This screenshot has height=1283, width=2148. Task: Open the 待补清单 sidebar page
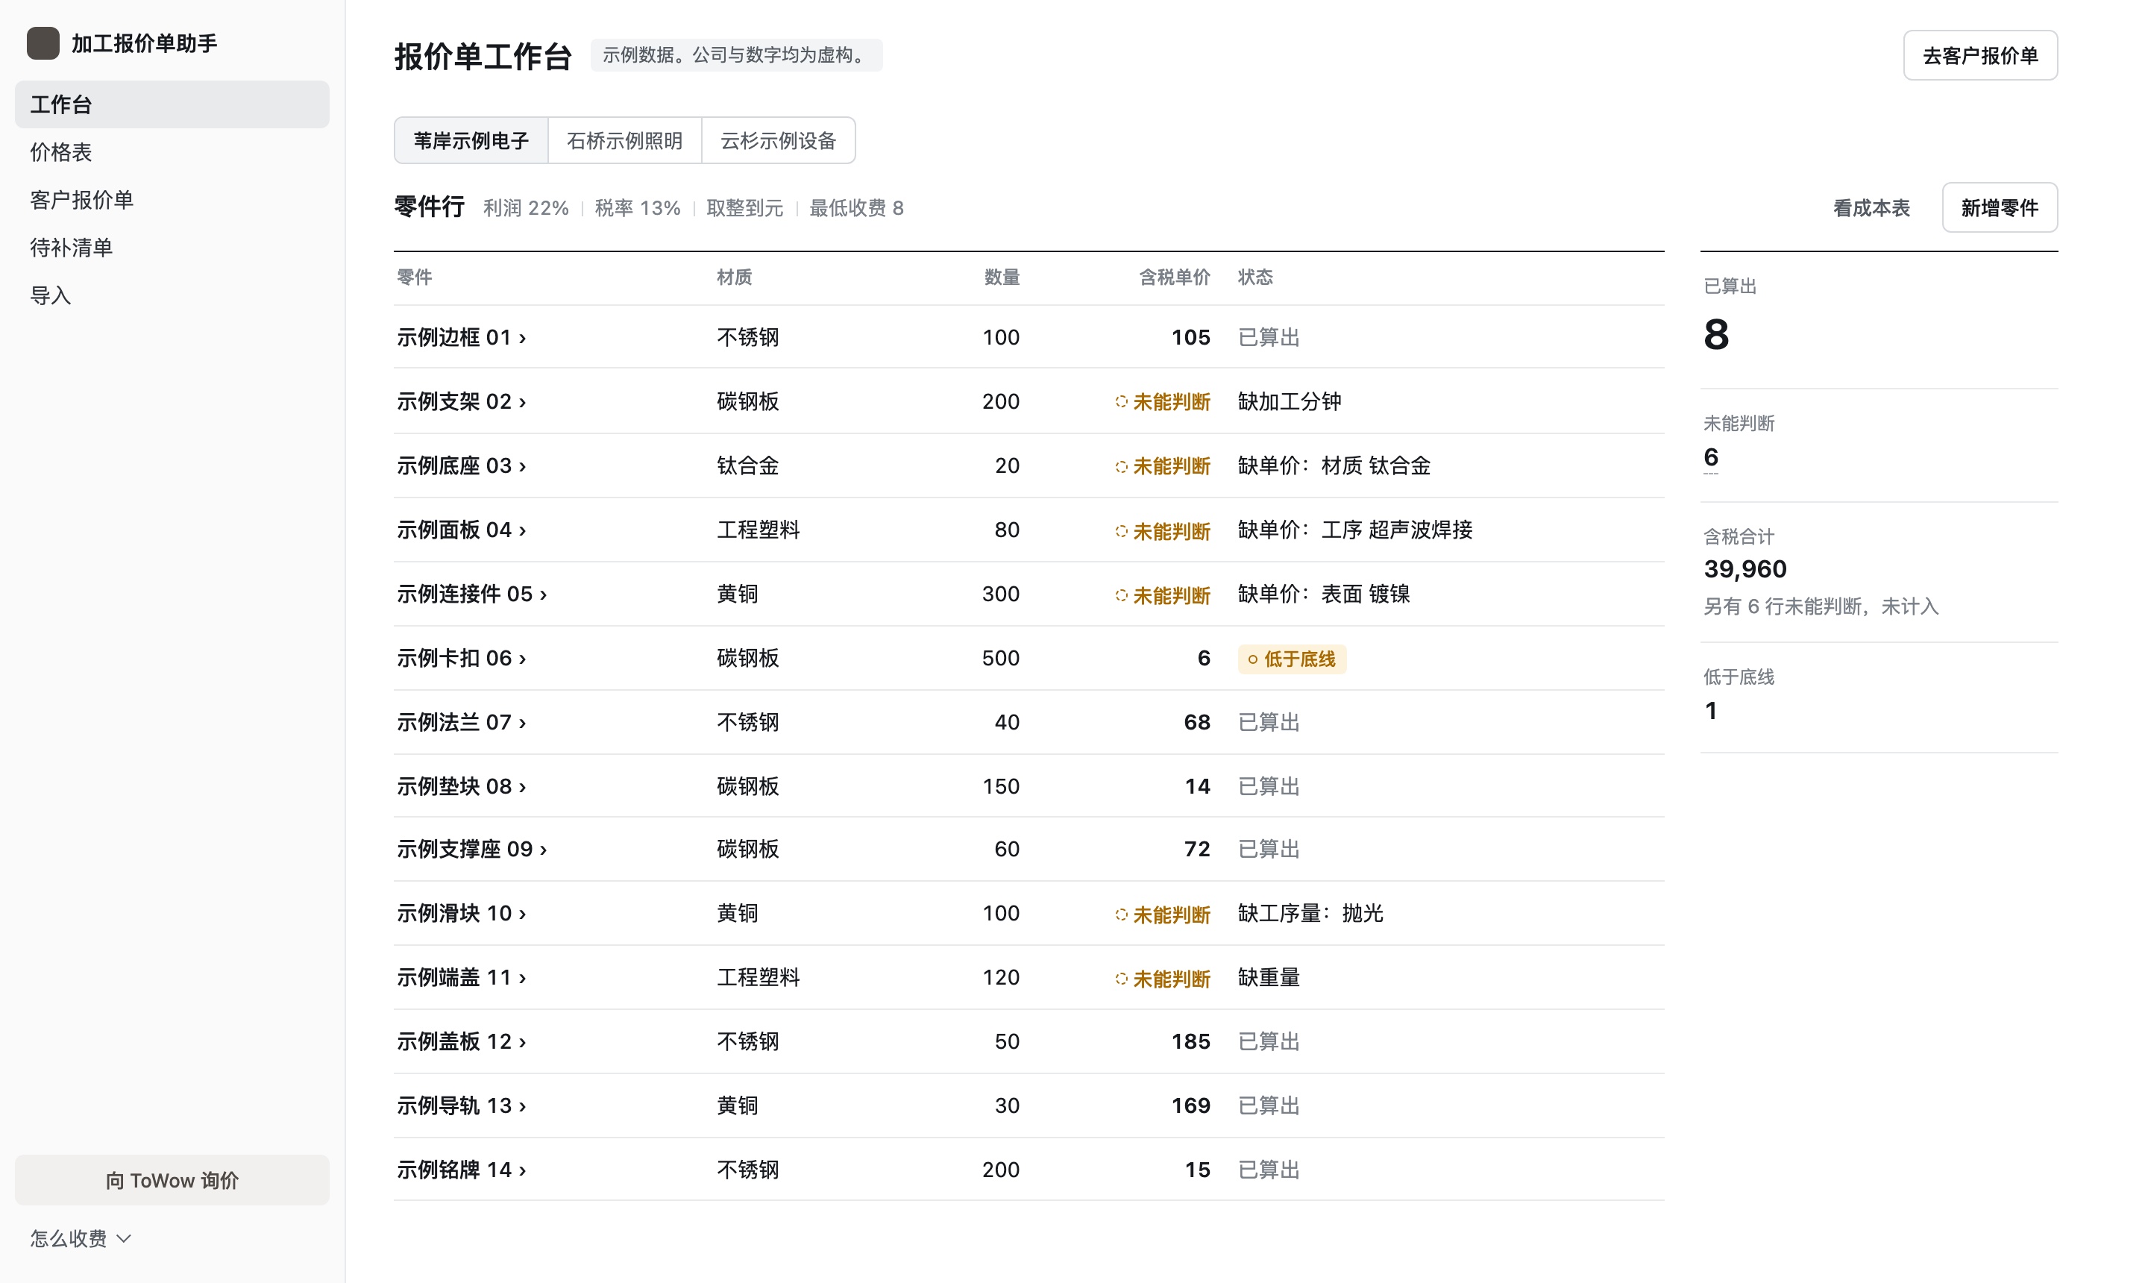[172, 247]
